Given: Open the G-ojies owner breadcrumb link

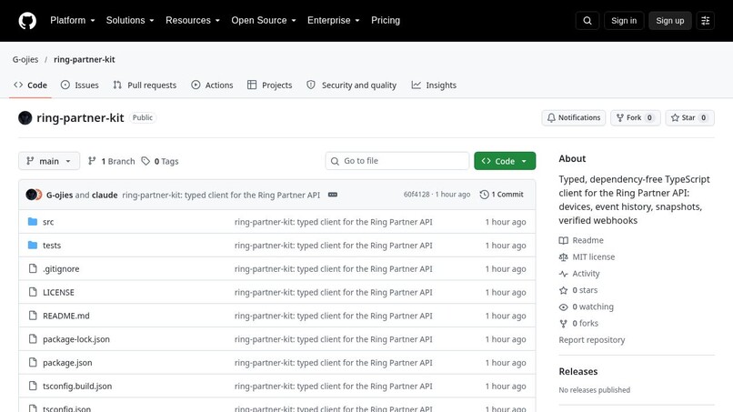Looking at the screenshot, I should [x=25, y=59].
